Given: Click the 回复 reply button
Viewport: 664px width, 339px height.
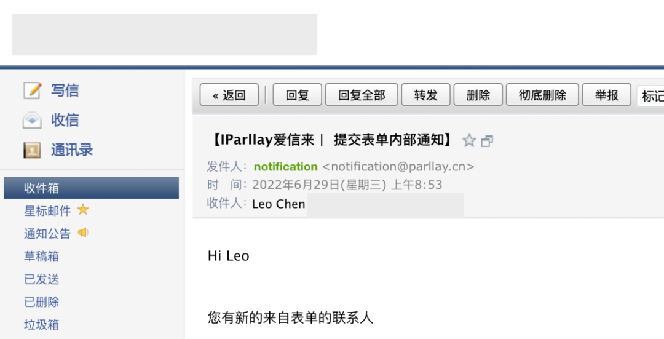Looking at the screenshot, I should [298, 95].
